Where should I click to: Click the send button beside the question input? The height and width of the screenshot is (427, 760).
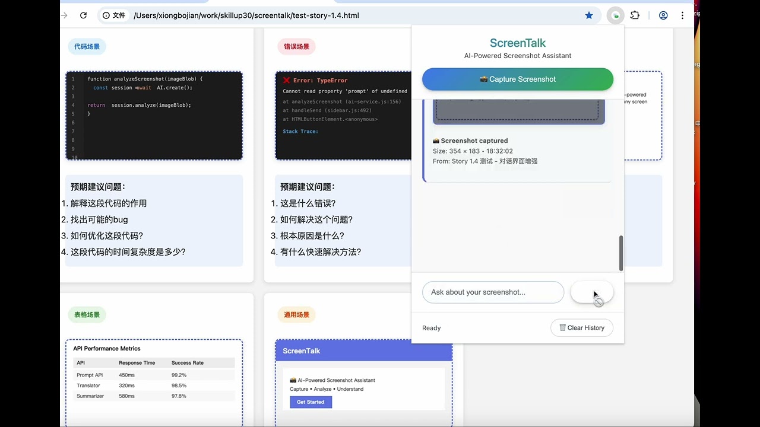[592, 292]
